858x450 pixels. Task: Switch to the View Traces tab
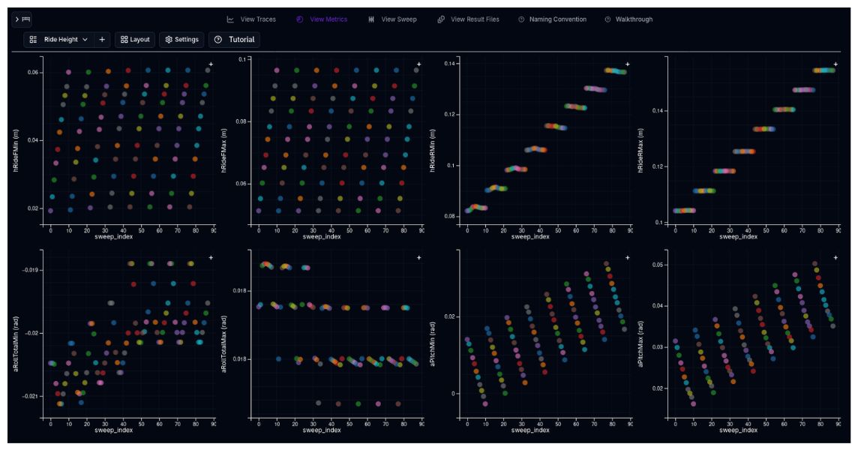257,19
